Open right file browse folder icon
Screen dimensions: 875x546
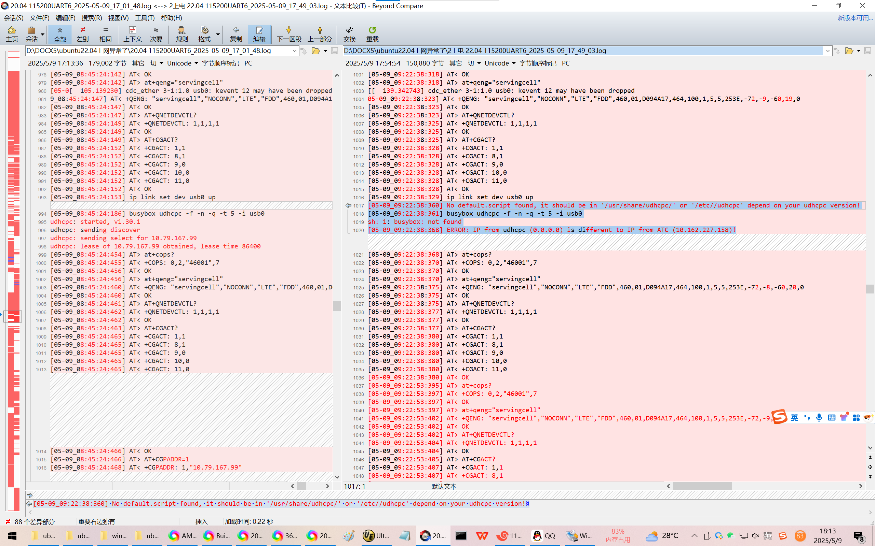[x=849, y=51]
